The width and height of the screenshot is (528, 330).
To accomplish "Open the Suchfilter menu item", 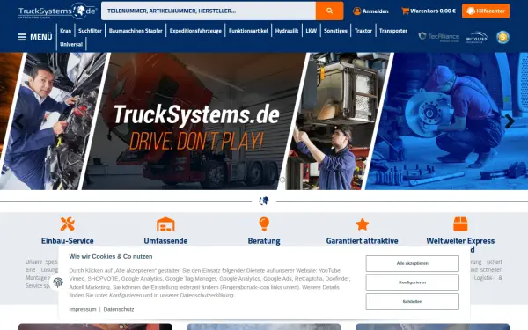I will 90,31.
